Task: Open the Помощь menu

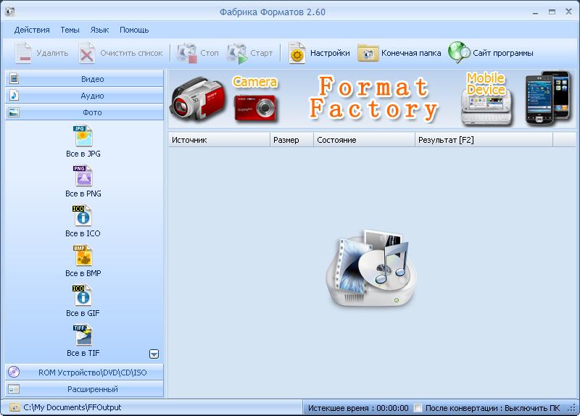Action: pyautogui.click(x=134, y=30)
